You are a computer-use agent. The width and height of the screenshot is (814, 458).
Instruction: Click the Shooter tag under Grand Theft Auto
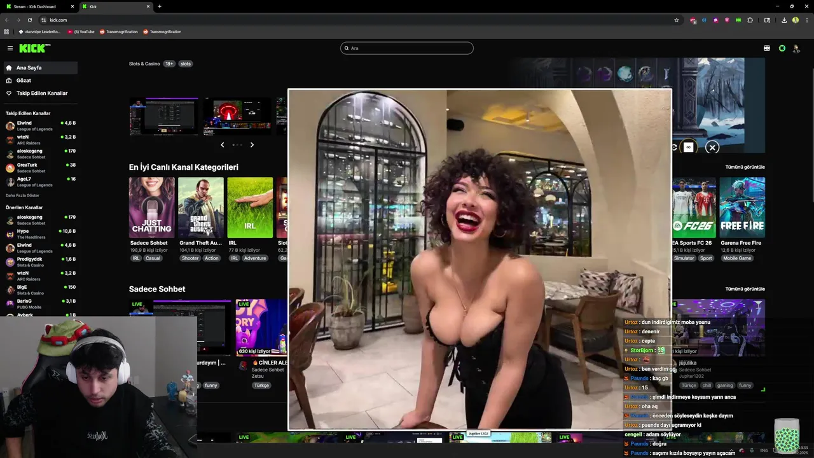190,258
